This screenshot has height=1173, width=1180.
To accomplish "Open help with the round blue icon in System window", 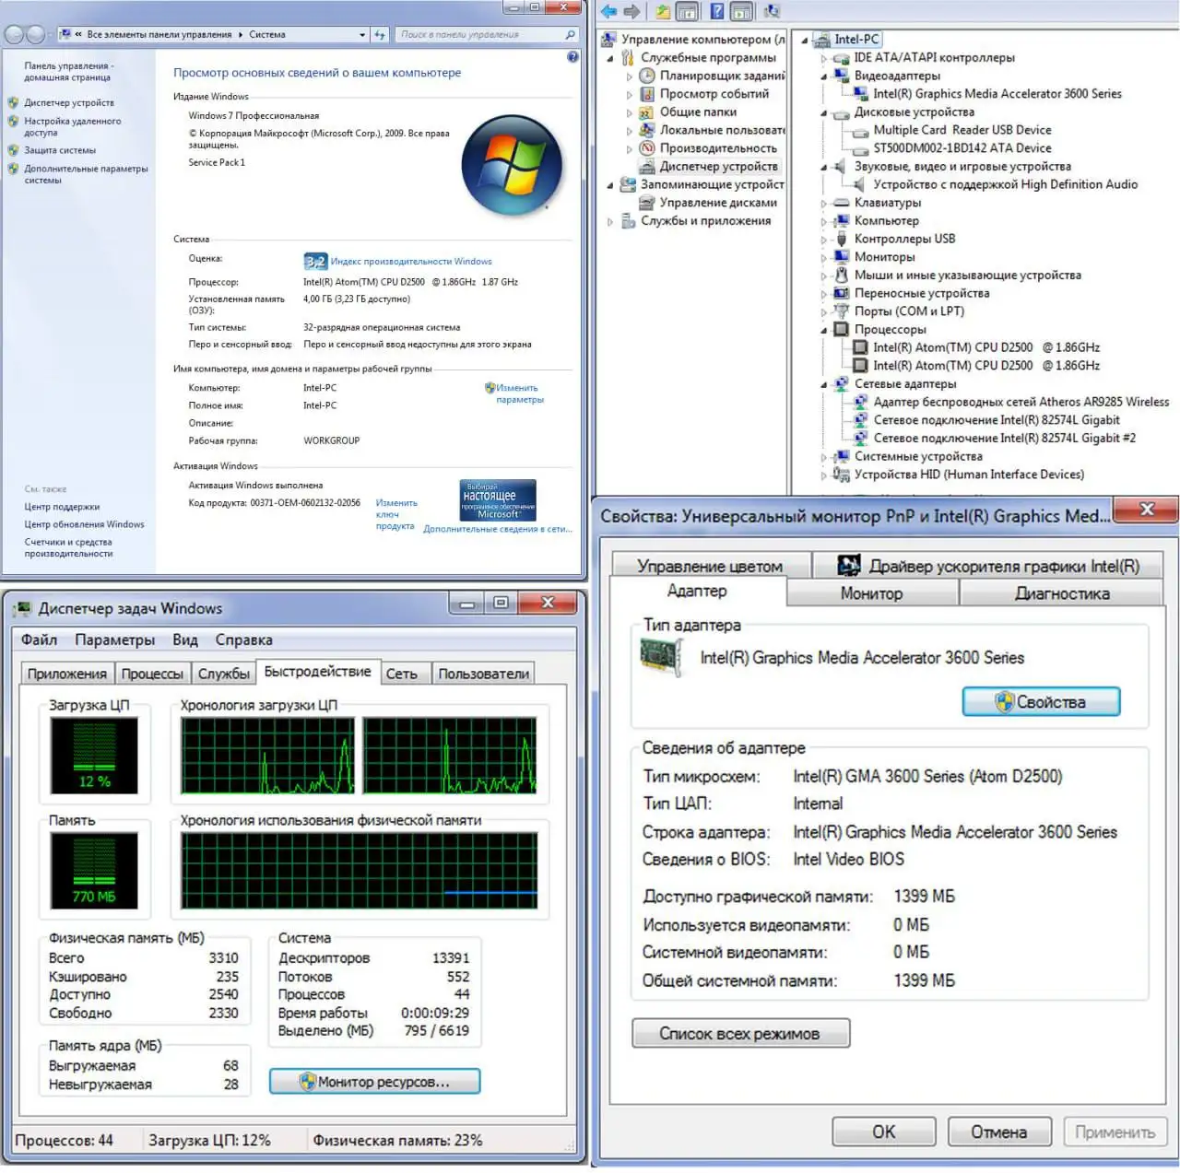I will point(572,57).
